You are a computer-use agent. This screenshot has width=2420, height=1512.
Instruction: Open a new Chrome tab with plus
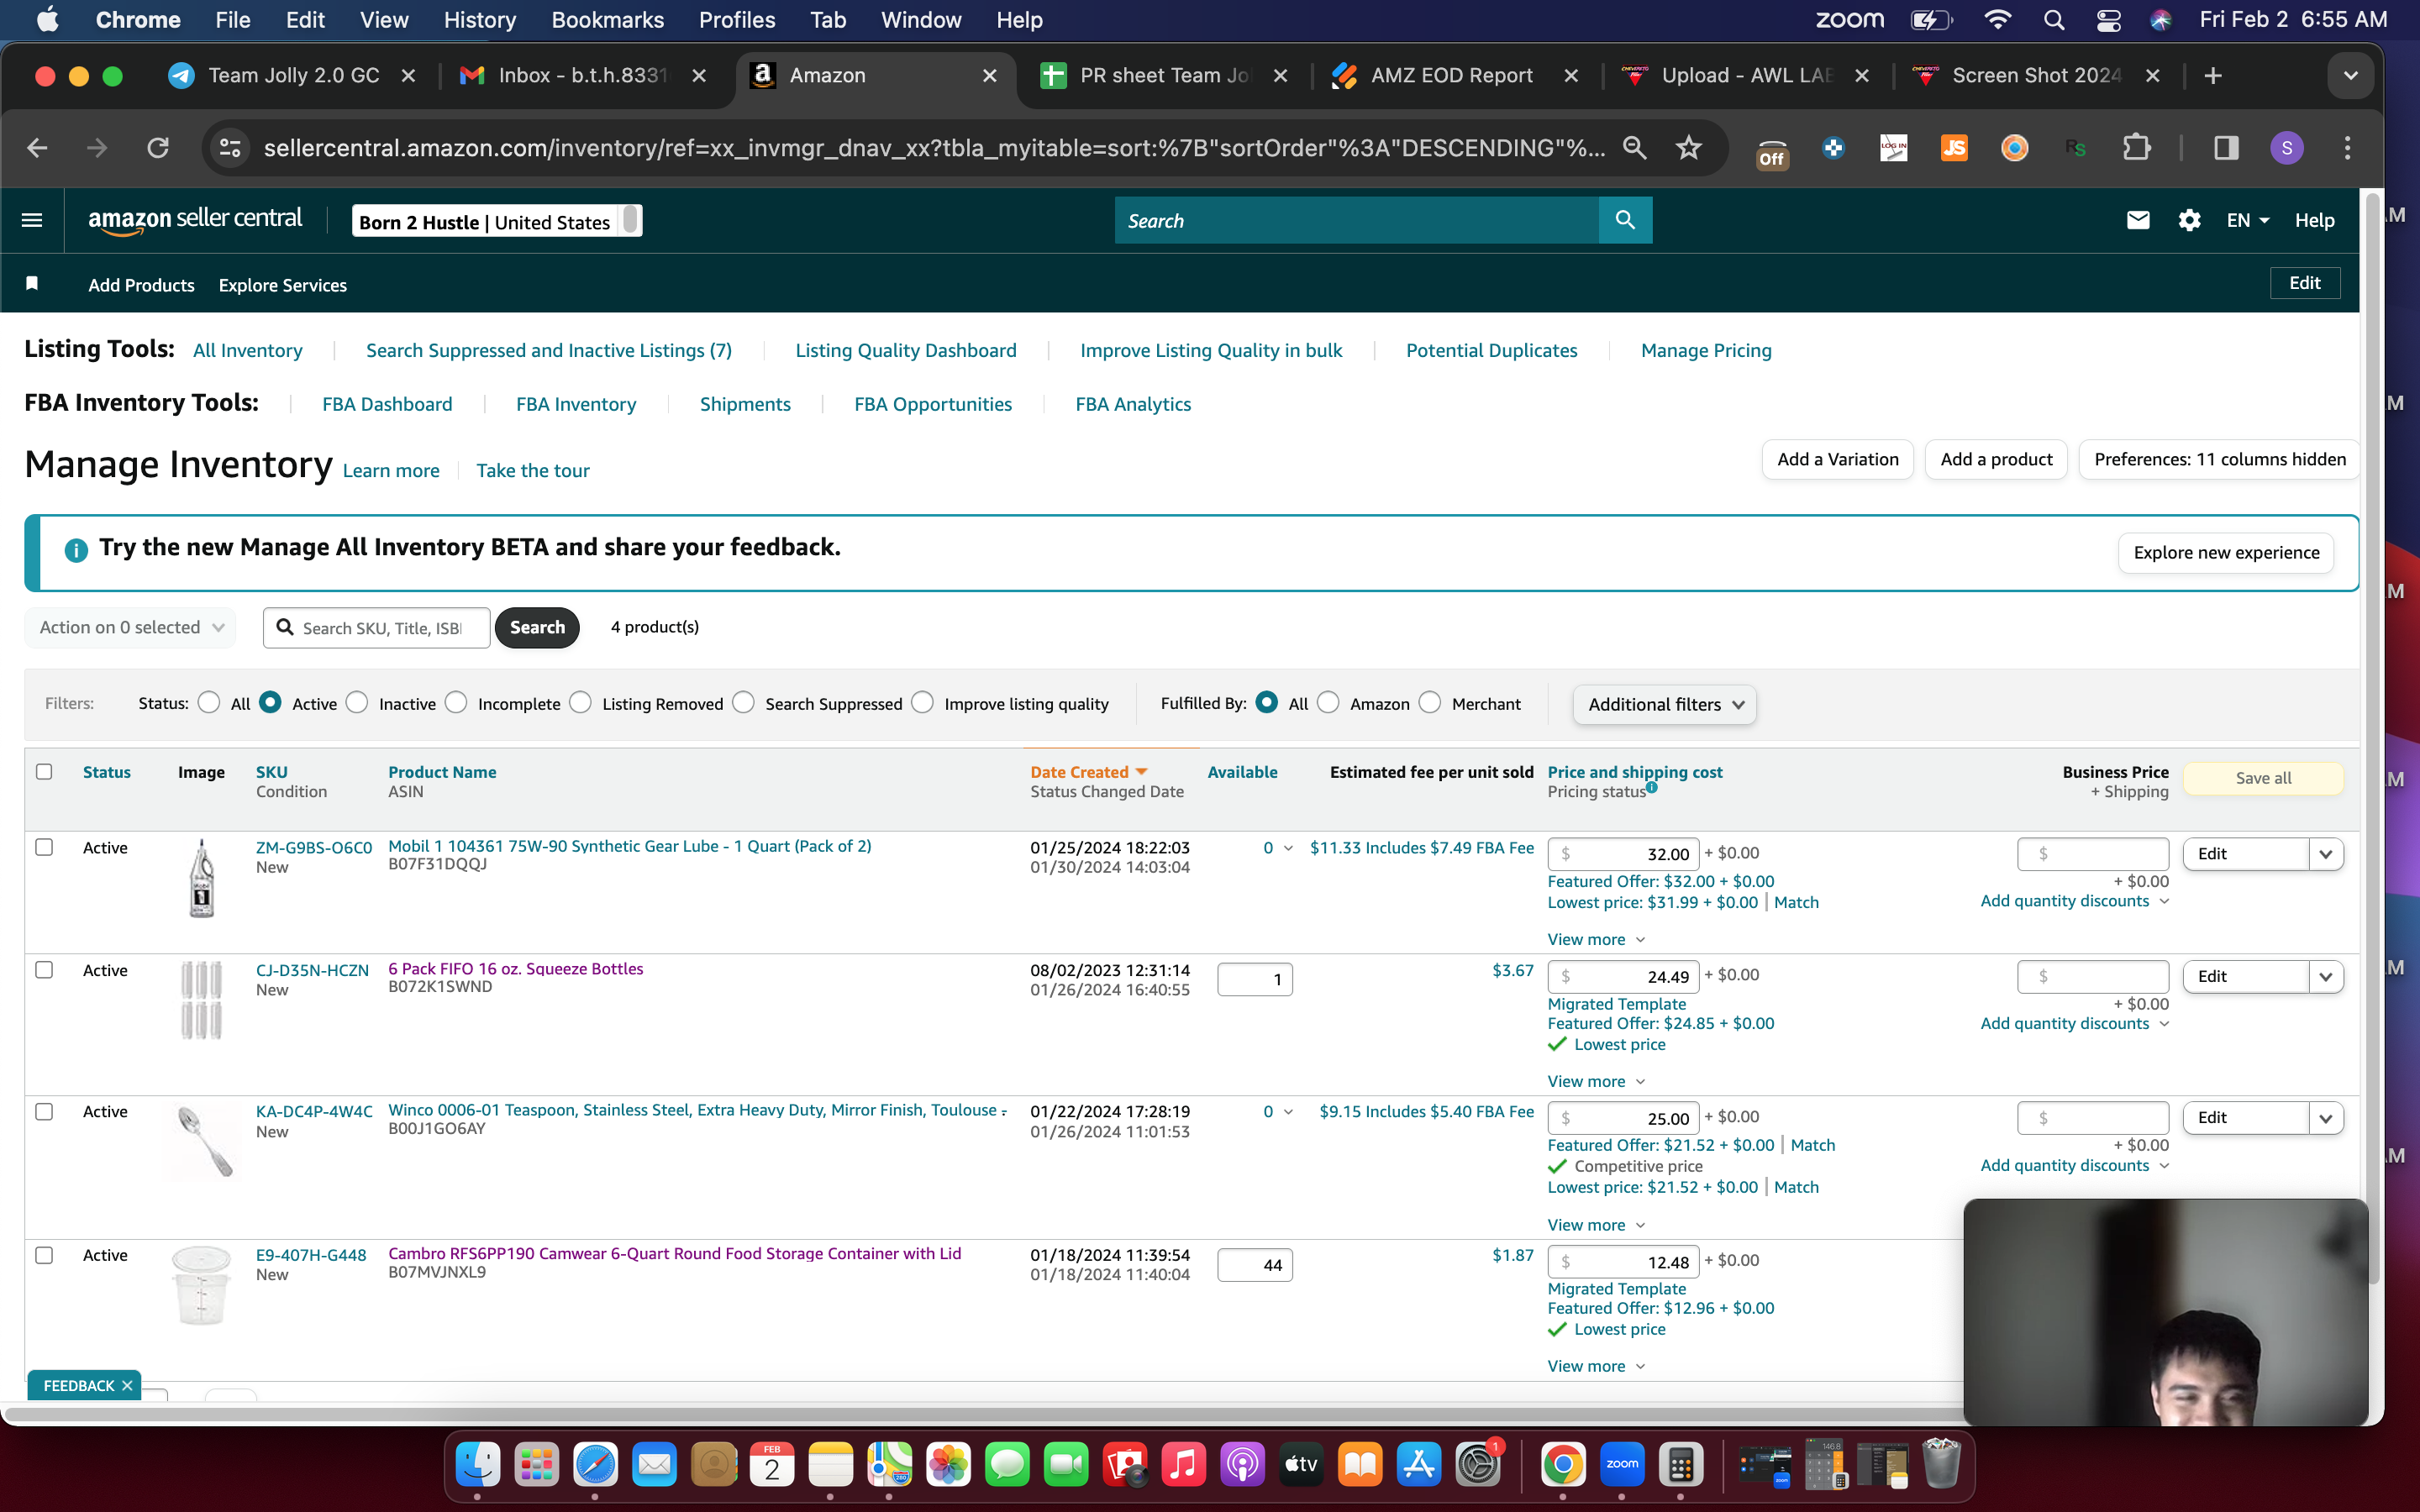pyautogui.click(x=2213, y=76)
